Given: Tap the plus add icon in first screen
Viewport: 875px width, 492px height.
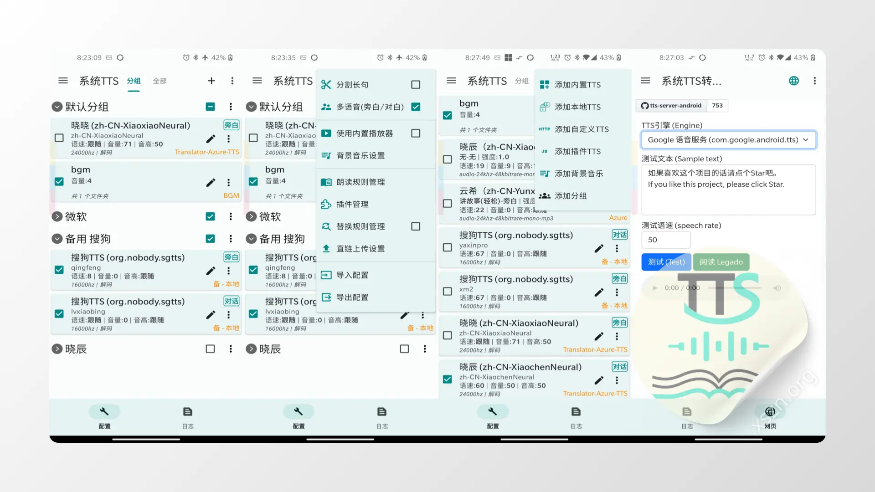Looking at the screenshot, I should pos(211,81).
